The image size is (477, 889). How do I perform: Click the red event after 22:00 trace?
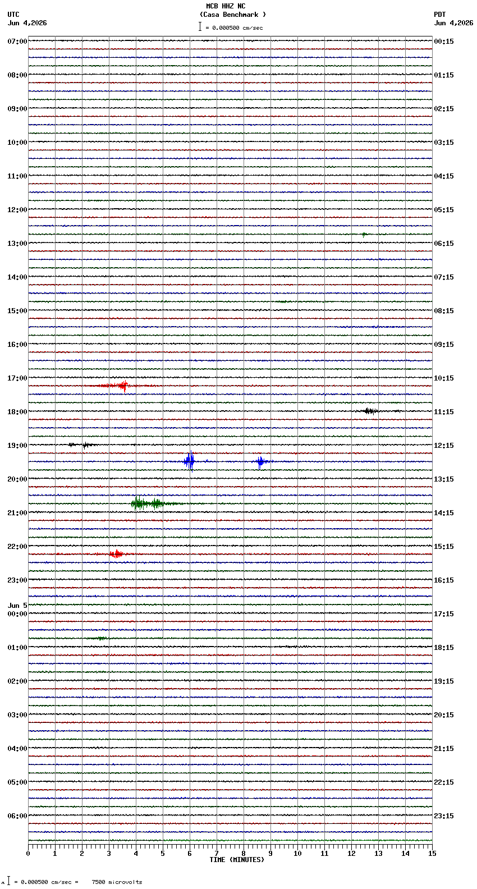(x=117, y=554)
